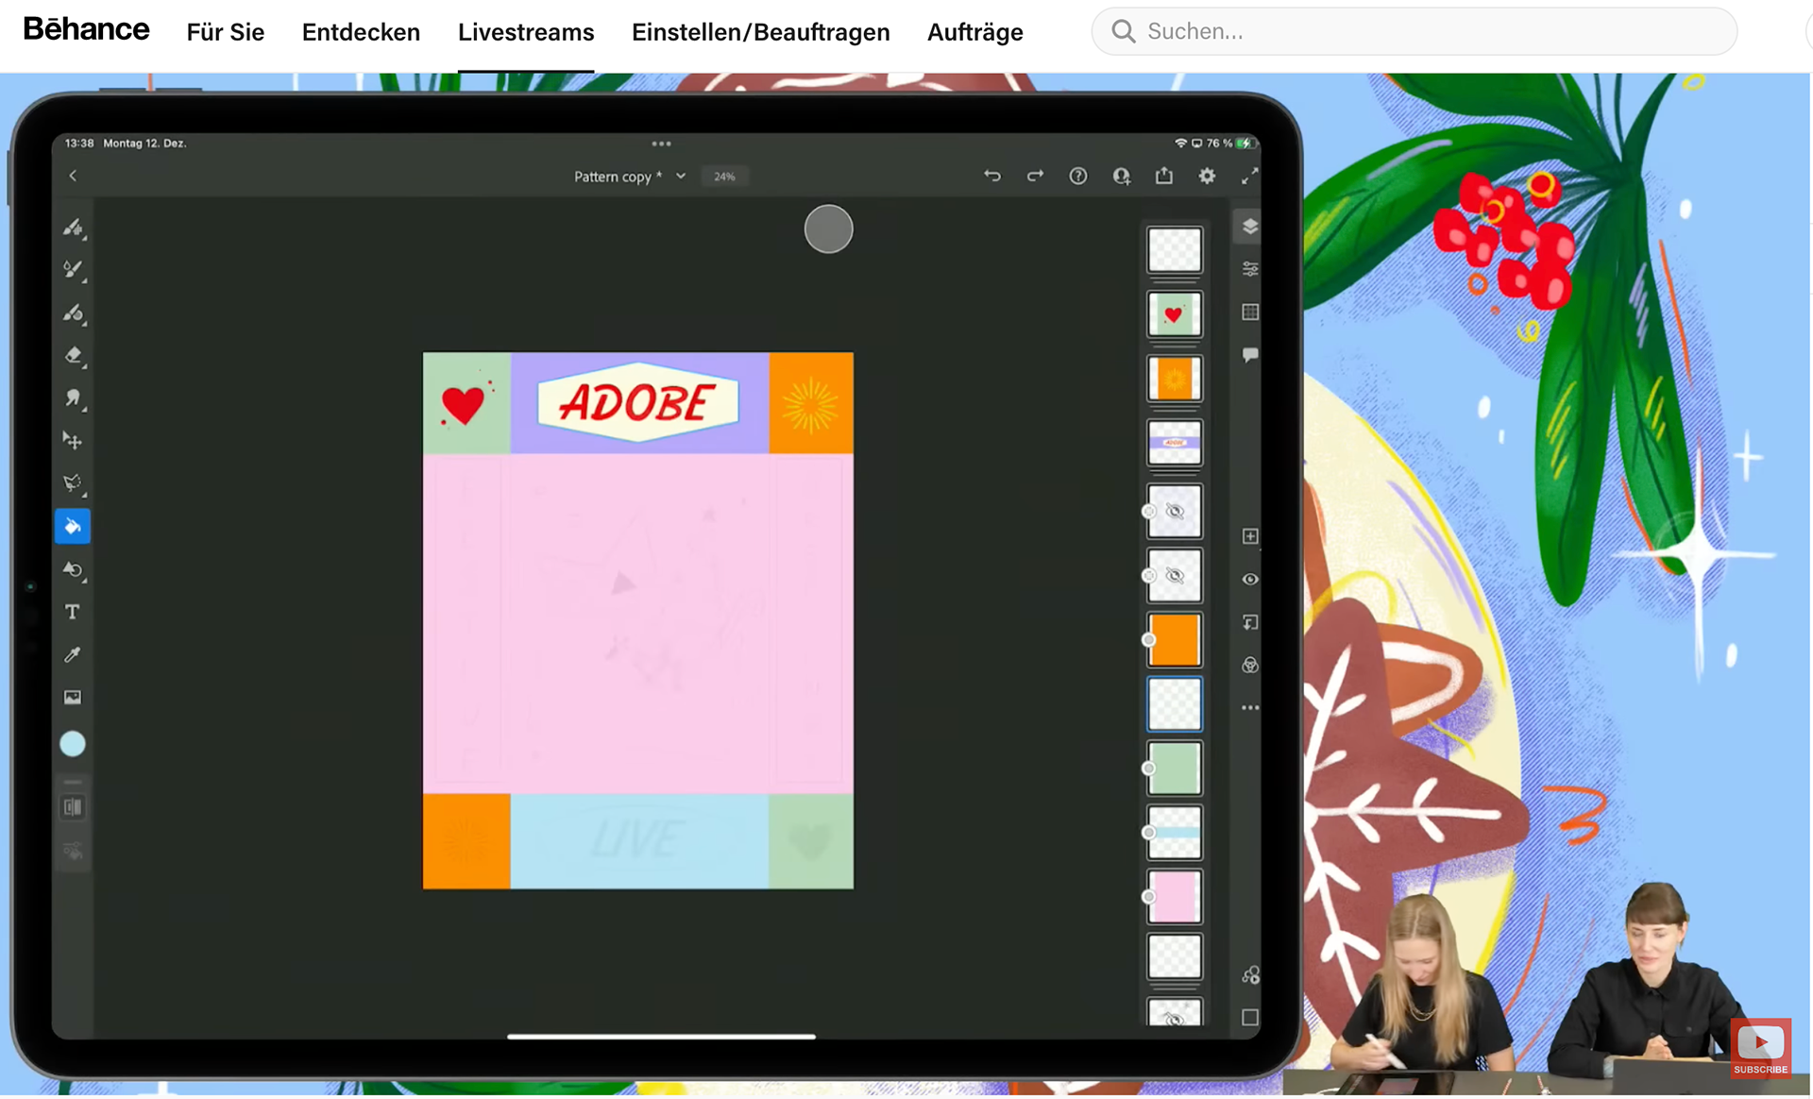Click the Undo arrow in iPad header
The height and width of the screenshot is (1099, 1813).
point(991,176)
